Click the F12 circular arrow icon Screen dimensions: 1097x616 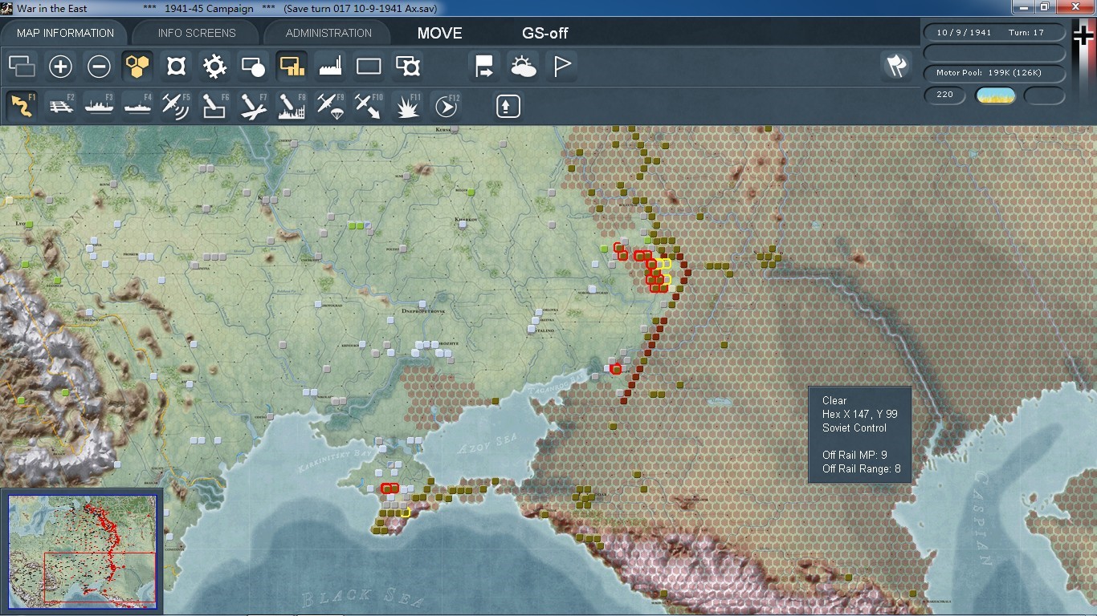pyautogui.click(x=446, y=106)
